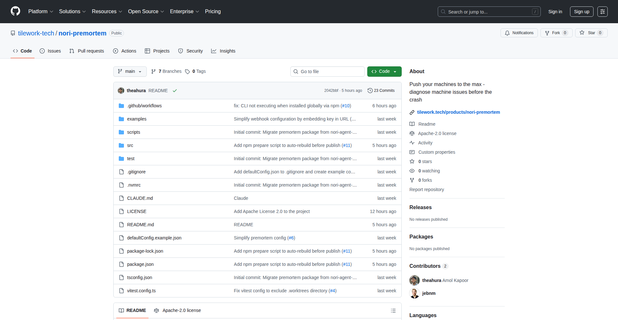
Task: Open the README.md file
Action: coord(140,225)
